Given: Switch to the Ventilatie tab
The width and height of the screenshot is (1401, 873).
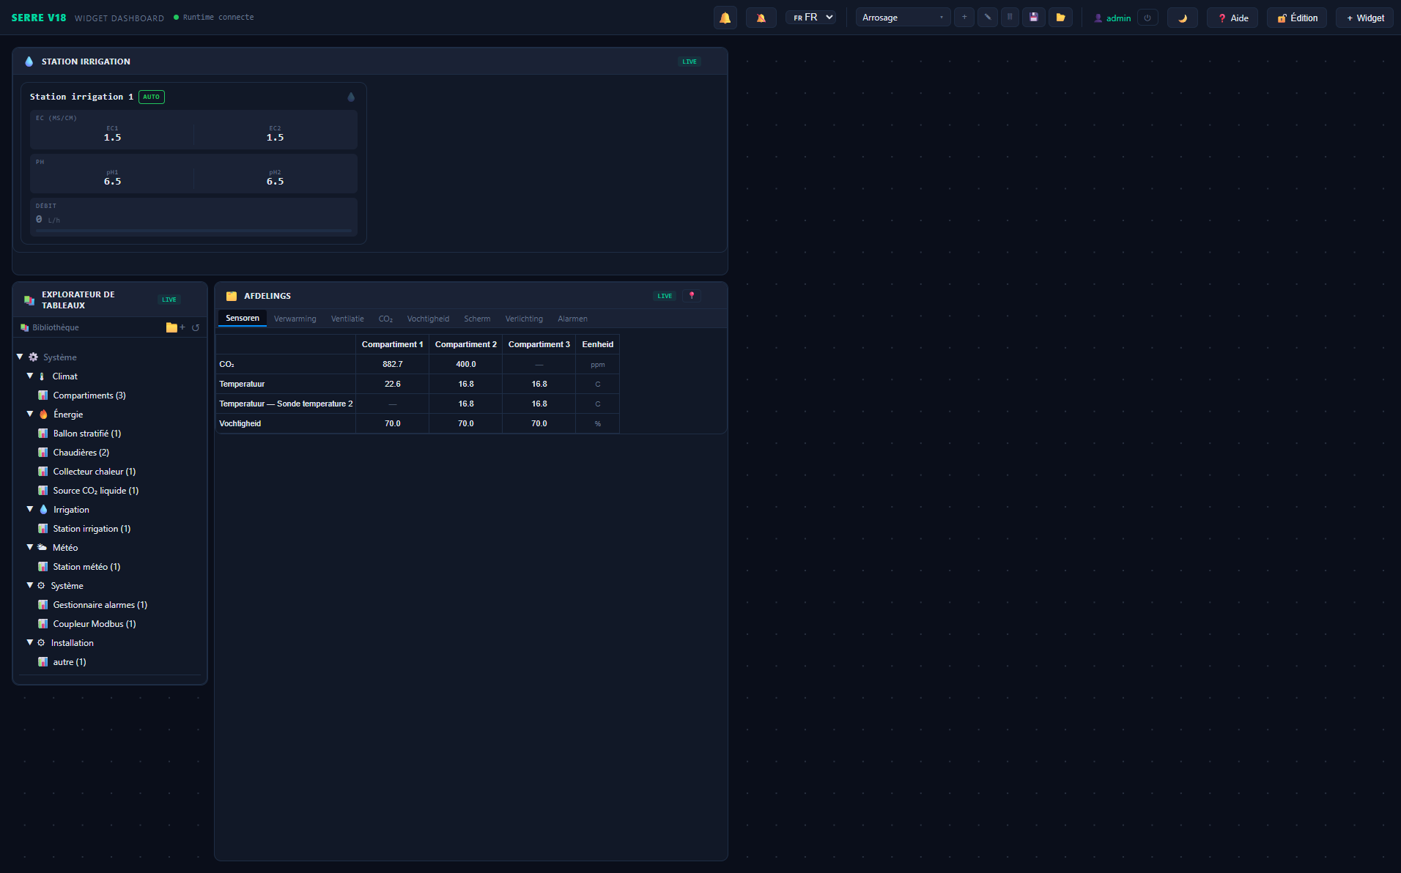Looking at the screenshot, I should click(347, 319).
